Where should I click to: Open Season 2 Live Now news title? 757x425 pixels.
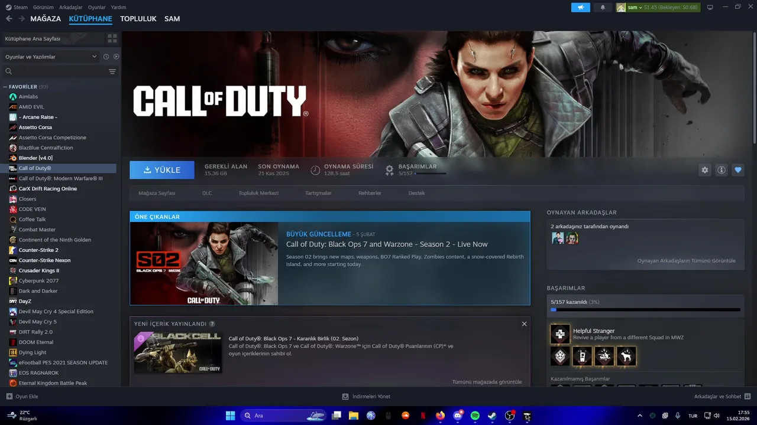pos(387,244)
